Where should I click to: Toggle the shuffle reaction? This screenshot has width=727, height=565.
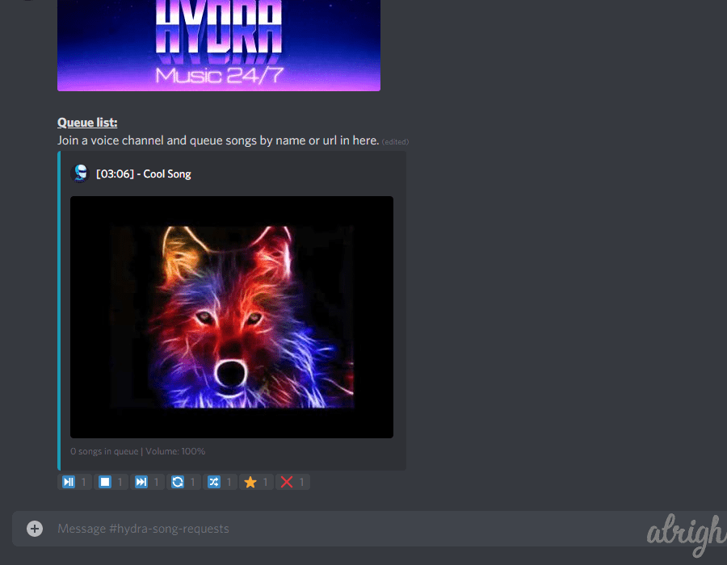[x=214, y=481]
